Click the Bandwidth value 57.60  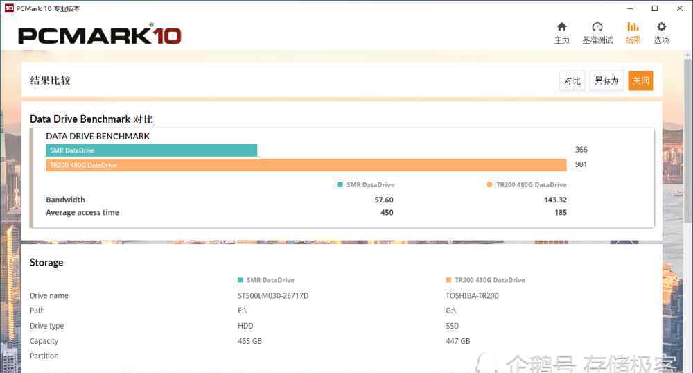(384, 200)
